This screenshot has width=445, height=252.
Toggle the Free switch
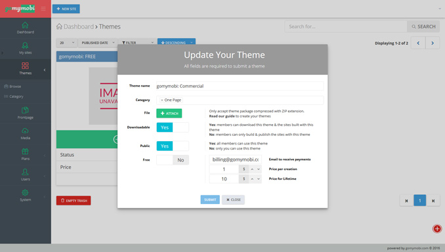point(173,160)
